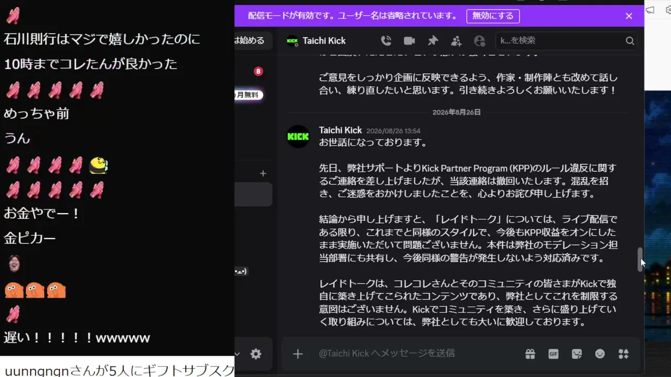
Task: Click chat message 遅い！！！！！wwwww
Action: coord(77,338)
